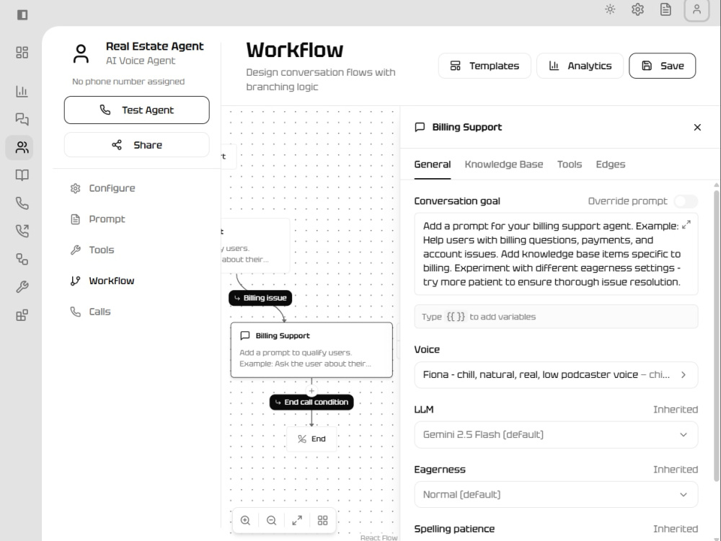Open workflow Templates

(x=485, y=66)
